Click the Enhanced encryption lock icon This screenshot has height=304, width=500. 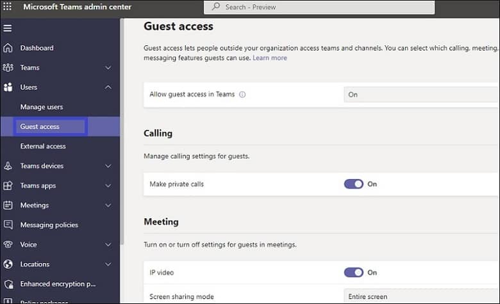[8, 284]
